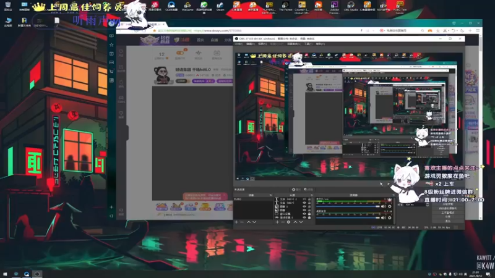Enable 工作室模式 in OBS controls
495x278 pixels.
[x=448, y=213]
